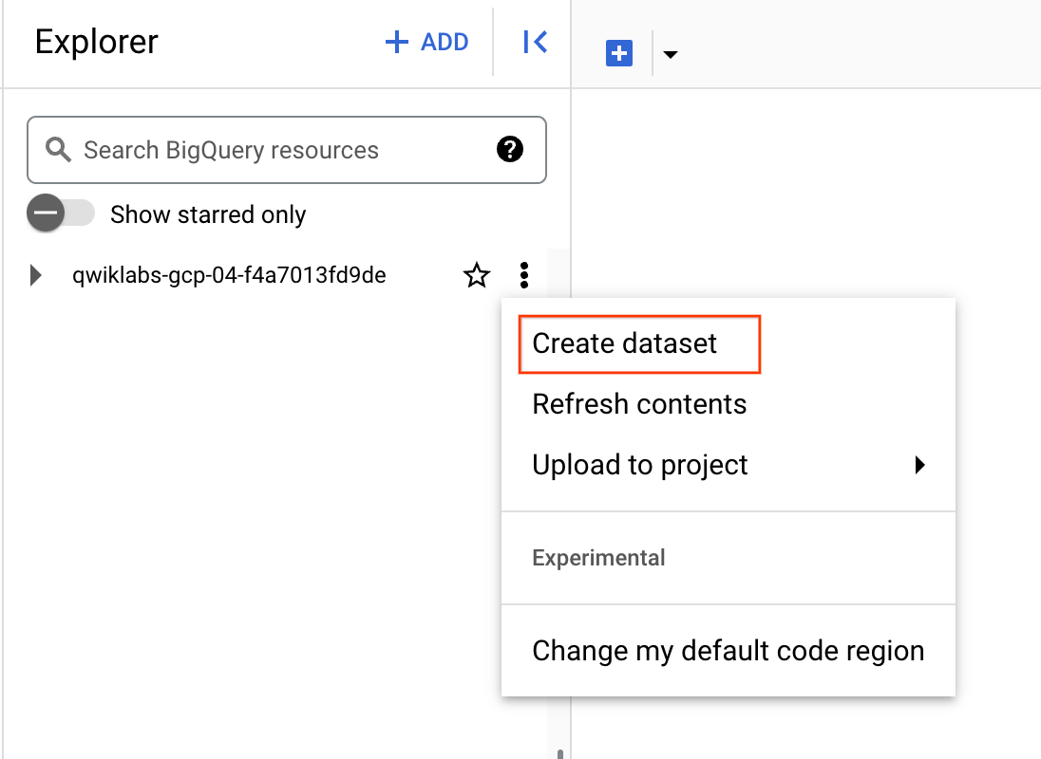Image resolution: width=1041 pixels, height=759 pixels.
Task: Star the qwiklabs-gcp-04-f4a7013fd9de project
Action: 477,275
